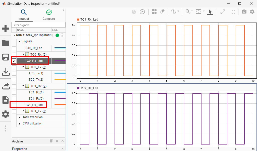The width and height of the screenshot is (257, 151).
Task: Enter full screen plot view
Action: tap(233, 12)
